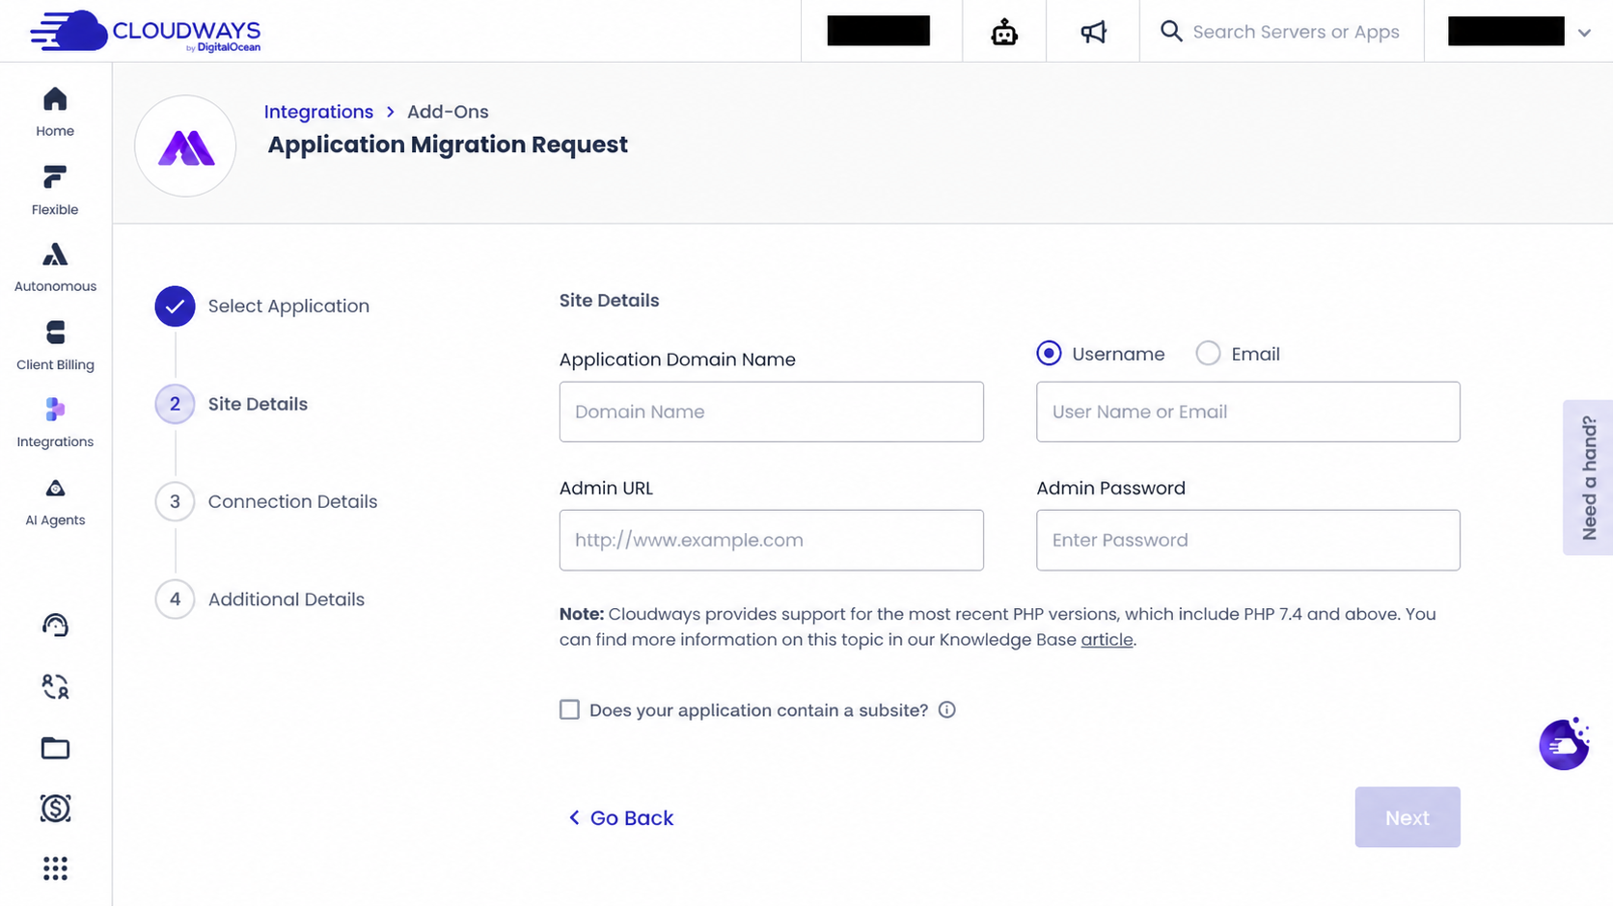
Task: Open the headset support icon
Action: pos(55,626)
